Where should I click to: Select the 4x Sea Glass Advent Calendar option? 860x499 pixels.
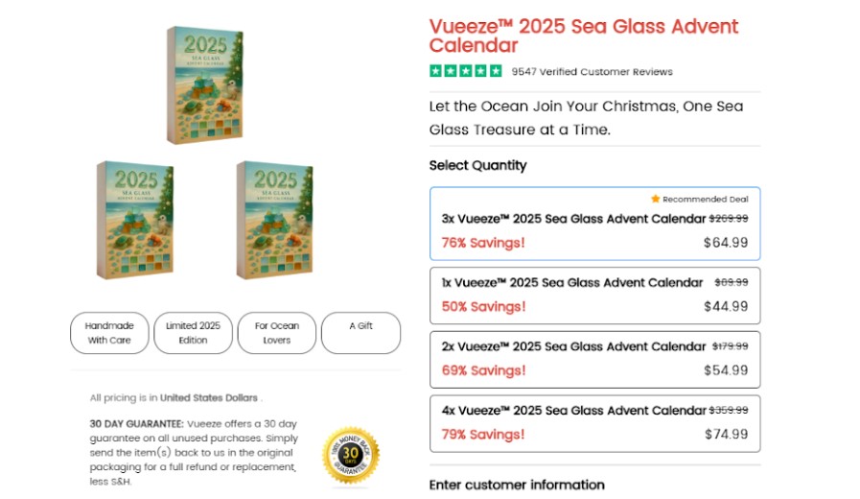[x=594, y=422]
